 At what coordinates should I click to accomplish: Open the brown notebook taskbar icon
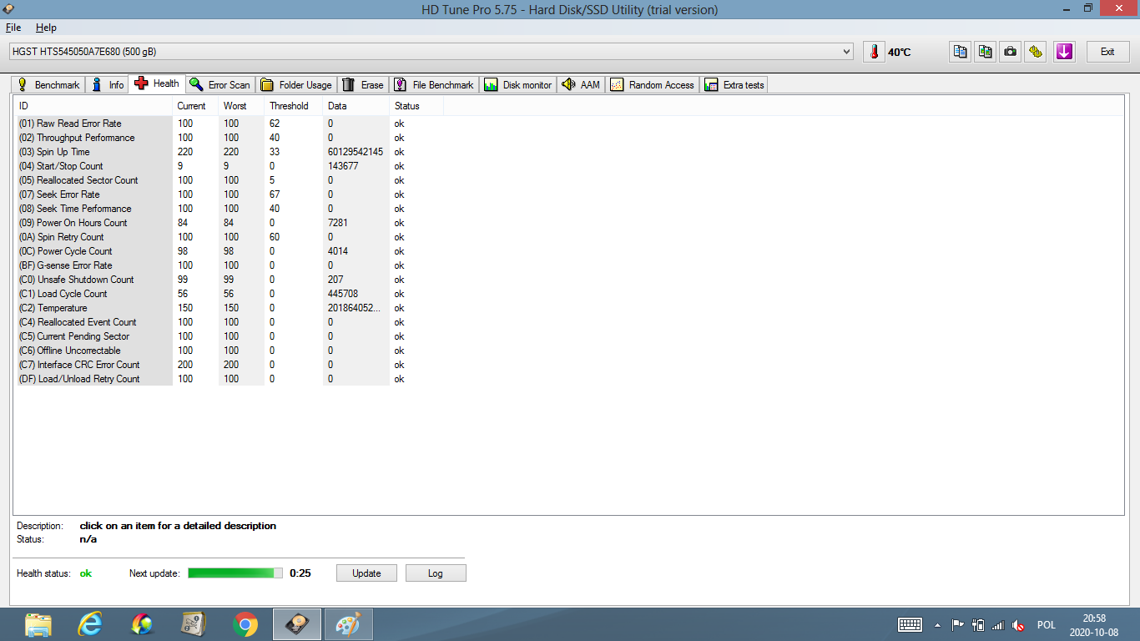pos(194,624)
